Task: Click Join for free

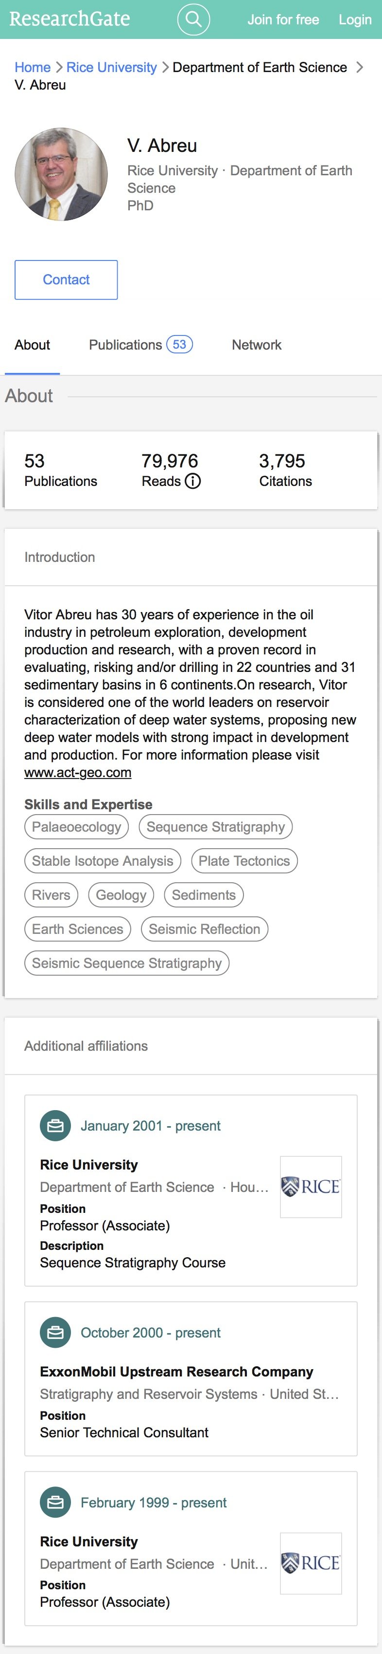Action: point(283,20)
